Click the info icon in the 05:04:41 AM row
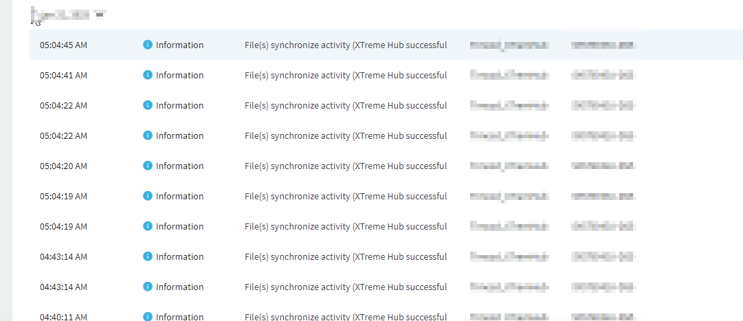 pyautogui.click(x=147, y=75)
